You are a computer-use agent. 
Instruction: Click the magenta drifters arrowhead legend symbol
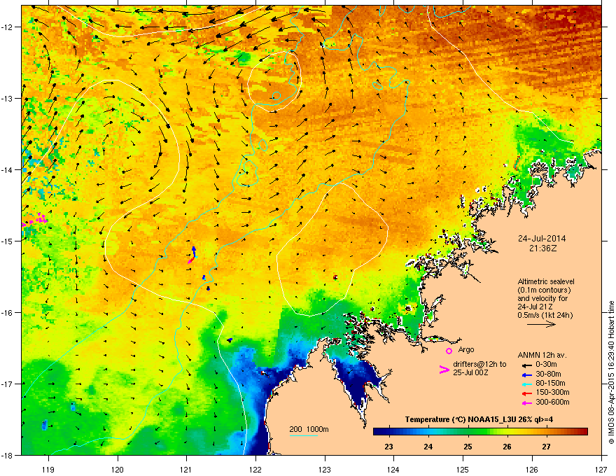click(x=444, y=369)
